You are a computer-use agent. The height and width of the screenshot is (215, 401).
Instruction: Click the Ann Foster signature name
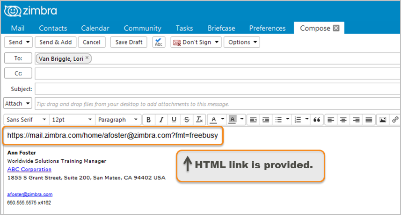pos(22,153)
